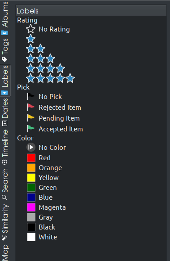The width and height of the screenshot is (170, 261).
Task: Open the Similarity sidebar tab
Action: point(5,222)
